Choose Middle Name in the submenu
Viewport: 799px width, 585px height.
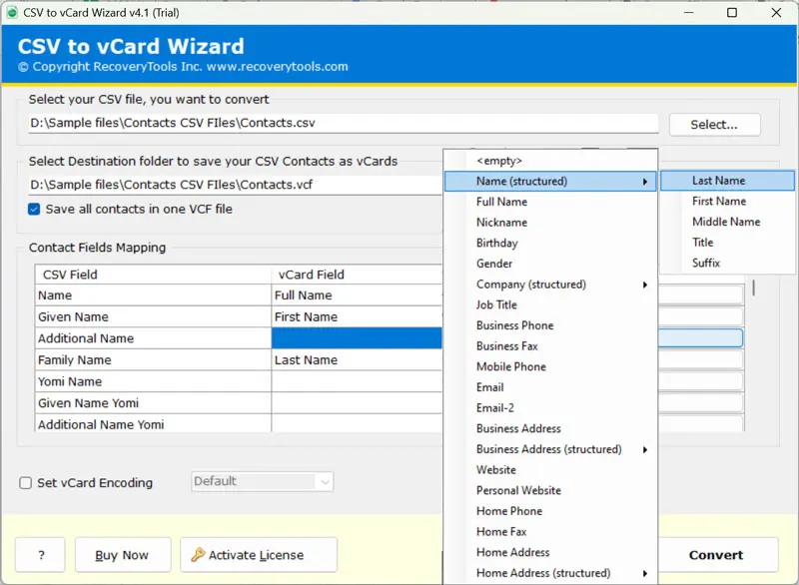(725, 222)
